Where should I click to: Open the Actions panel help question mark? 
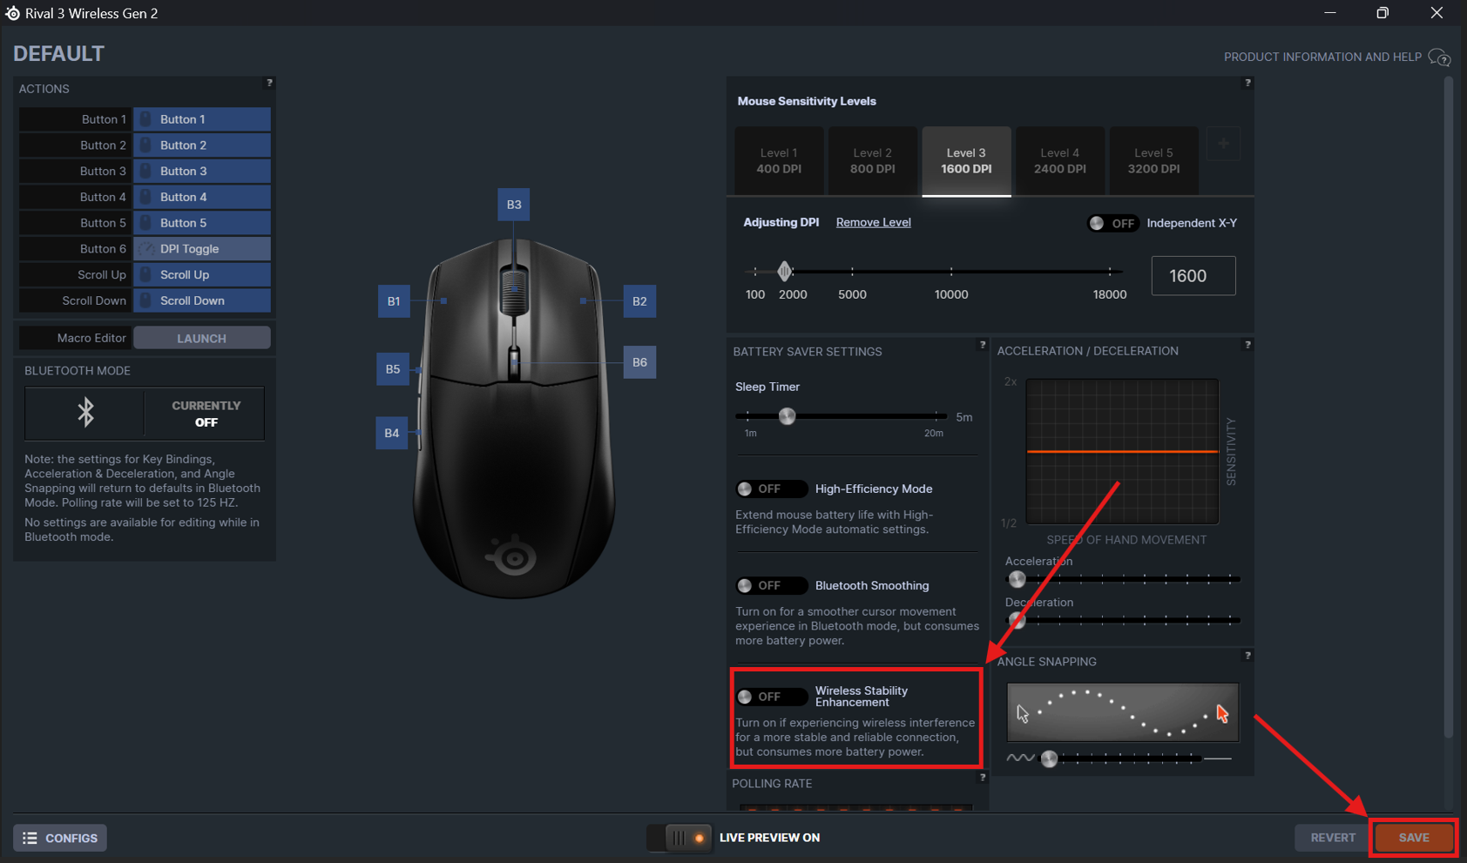point(269,83)
